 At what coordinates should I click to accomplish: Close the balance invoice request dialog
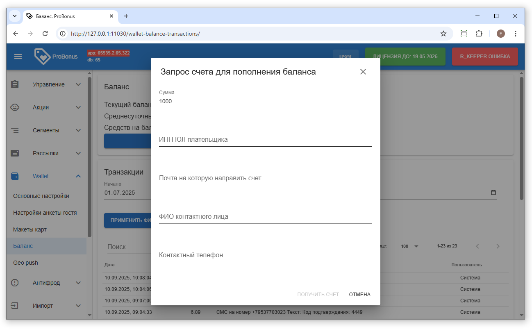click(x=363, y=72)
